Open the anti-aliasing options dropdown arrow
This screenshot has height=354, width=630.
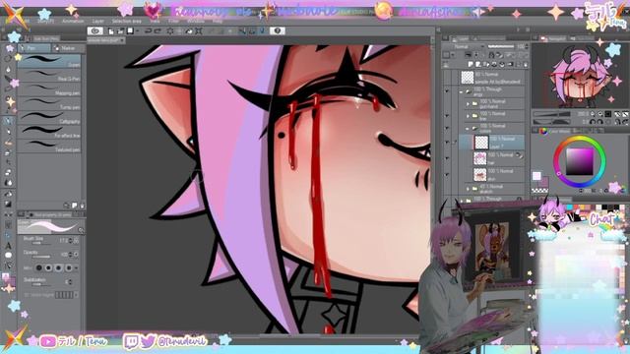[x=77, y=267]
